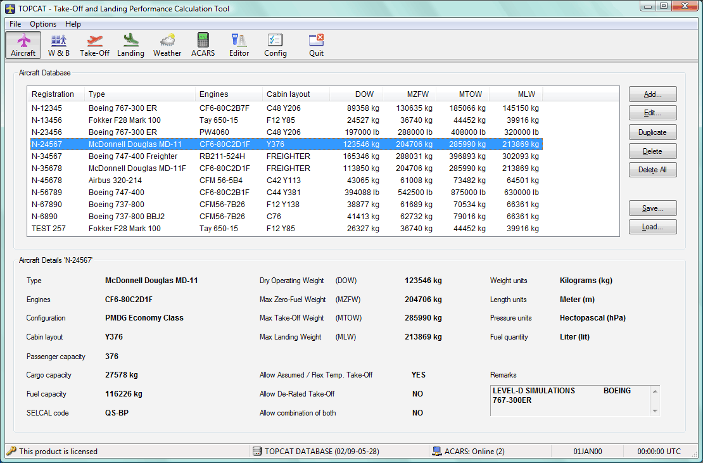Click the QS-BP SELCAL code value
The height and width of the screenshot is (463, 703).
(x=117, y=413)
